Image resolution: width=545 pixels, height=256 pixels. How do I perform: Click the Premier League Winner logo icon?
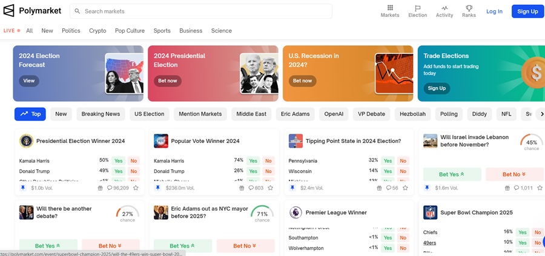click(296, 212)
